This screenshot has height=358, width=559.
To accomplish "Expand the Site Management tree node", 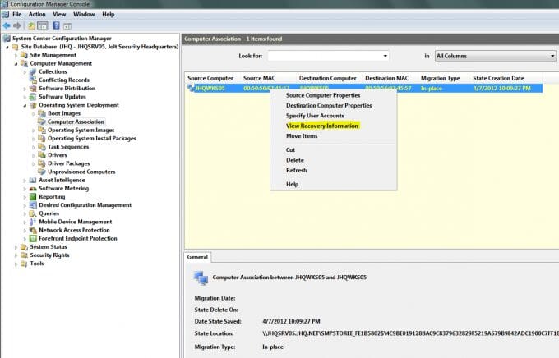I will pyautogui.click(x=16, y=55).
